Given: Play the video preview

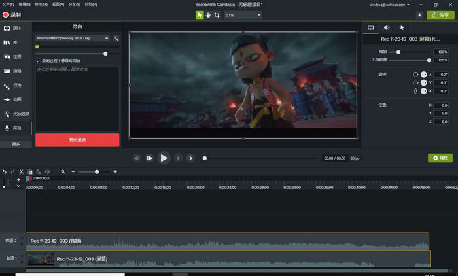Looking at the screenshot, I should 164,158.
